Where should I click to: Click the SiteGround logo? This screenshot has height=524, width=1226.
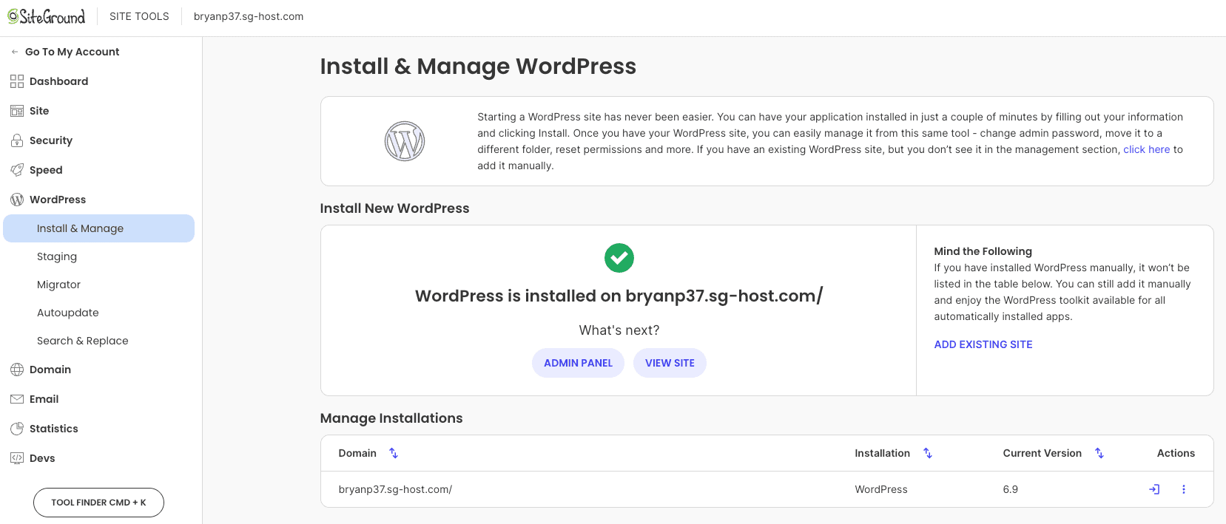[47, 16]
